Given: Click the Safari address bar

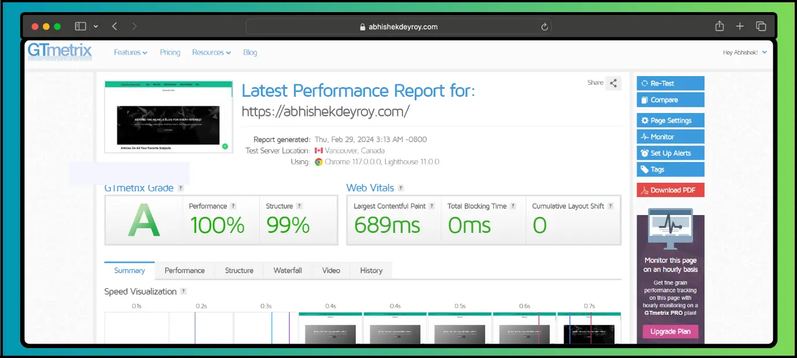Looking at the screenshot, I should (398, 27).
